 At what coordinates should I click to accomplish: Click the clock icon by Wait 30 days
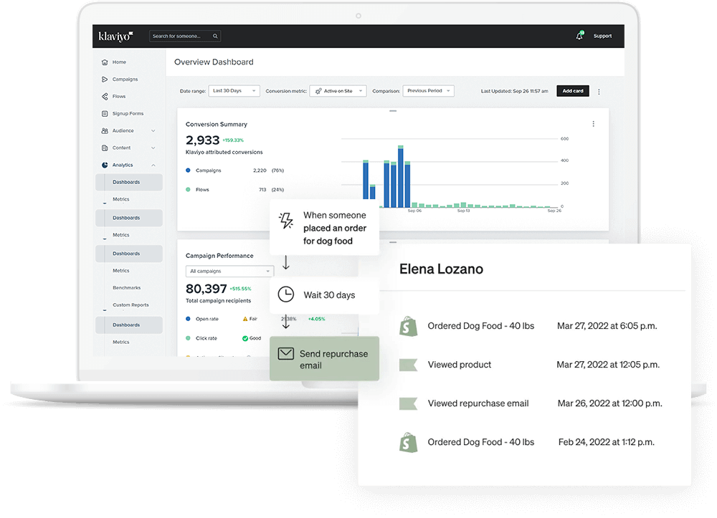pos(286,294)
